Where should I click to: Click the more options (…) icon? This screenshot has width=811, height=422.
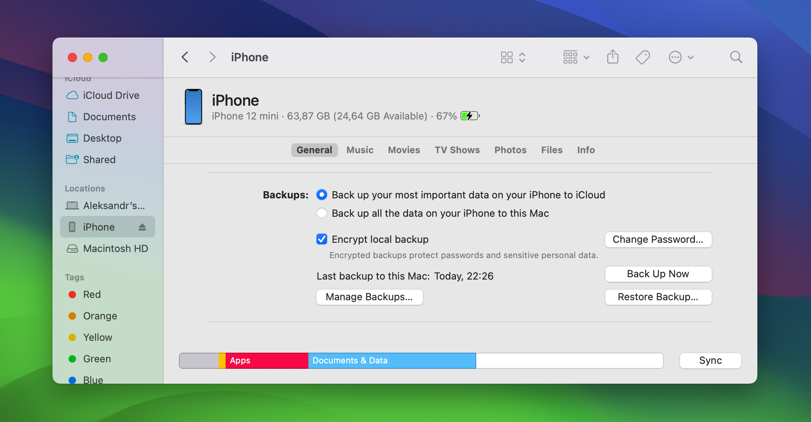676,57
